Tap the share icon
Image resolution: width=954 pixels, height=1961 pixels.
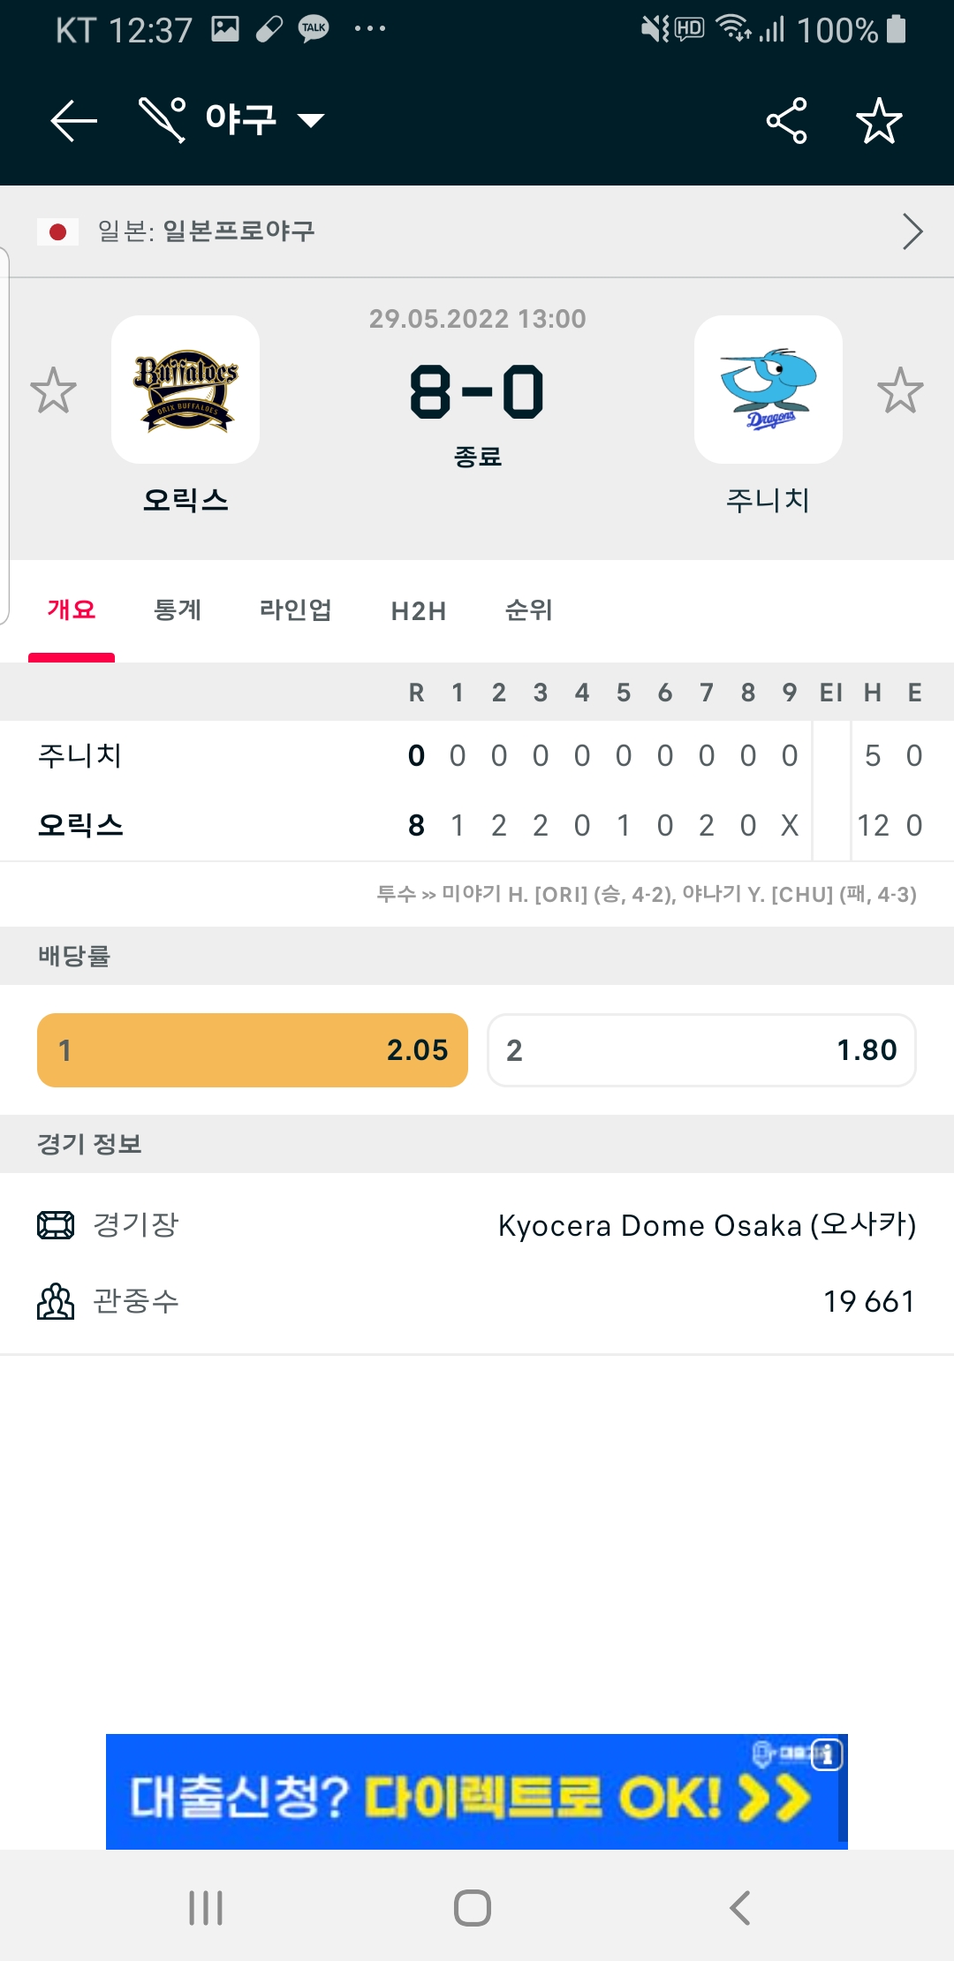(x=786, y=120)
